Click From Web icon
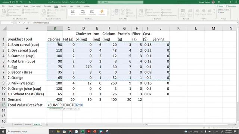Screen dimensions: 239x134 click(x=7, y=13)
